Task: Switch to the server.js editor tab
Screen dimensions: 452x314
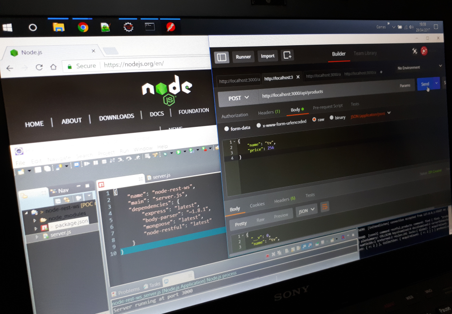Action: pos(159,176)
